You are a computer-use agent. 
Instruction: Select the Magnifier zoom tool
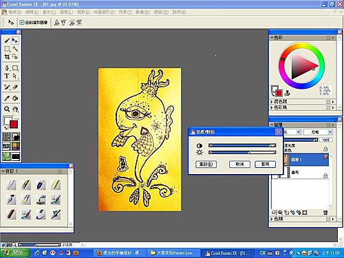coord(7,109)
